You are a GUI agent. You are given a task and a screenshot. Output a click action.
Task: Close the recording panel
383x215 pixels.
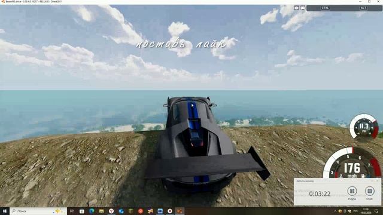[377, 181]
